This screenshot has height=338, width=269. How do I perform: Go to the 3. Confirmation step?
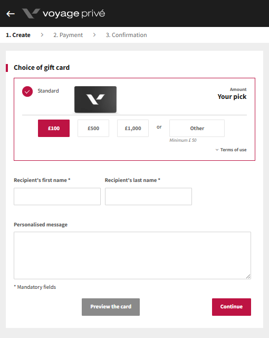[x=126, y=35]
